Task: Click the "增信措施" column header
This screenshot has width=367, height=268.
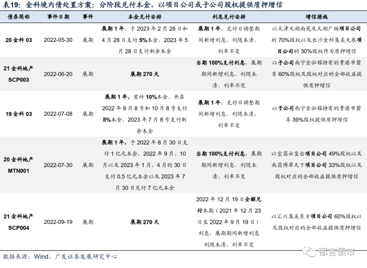Action: pyautogui.click(x=316, y=17)
